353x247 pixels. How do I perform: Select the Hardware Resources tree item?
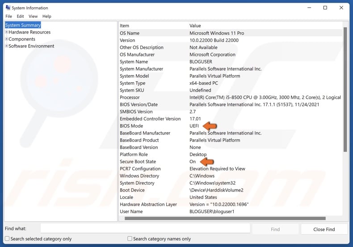point(29,32)
